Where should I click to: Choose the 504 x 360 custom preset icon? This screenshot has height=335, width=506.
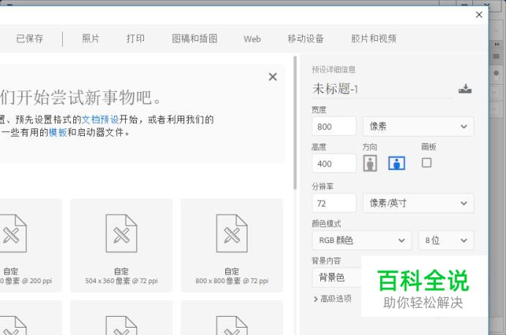[121, 234]
